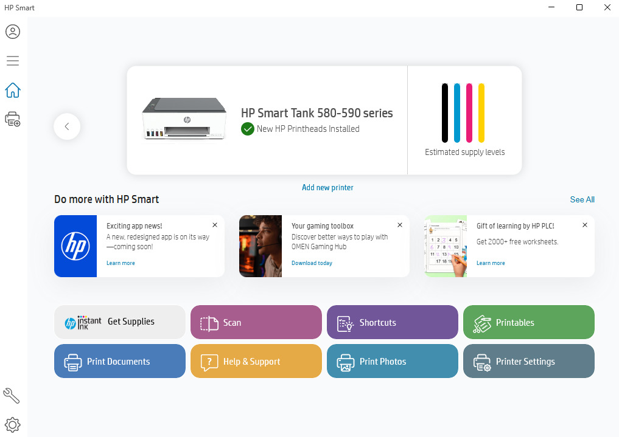
Task: Open the Scan tile
Action: (x=256, y=322)
